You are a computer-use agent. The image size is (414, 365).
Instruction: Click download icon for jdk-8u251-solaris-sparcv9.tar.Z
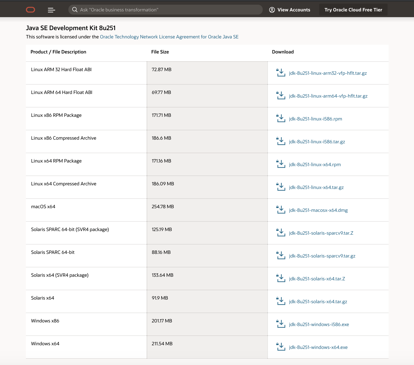click(x=281, y=233)
